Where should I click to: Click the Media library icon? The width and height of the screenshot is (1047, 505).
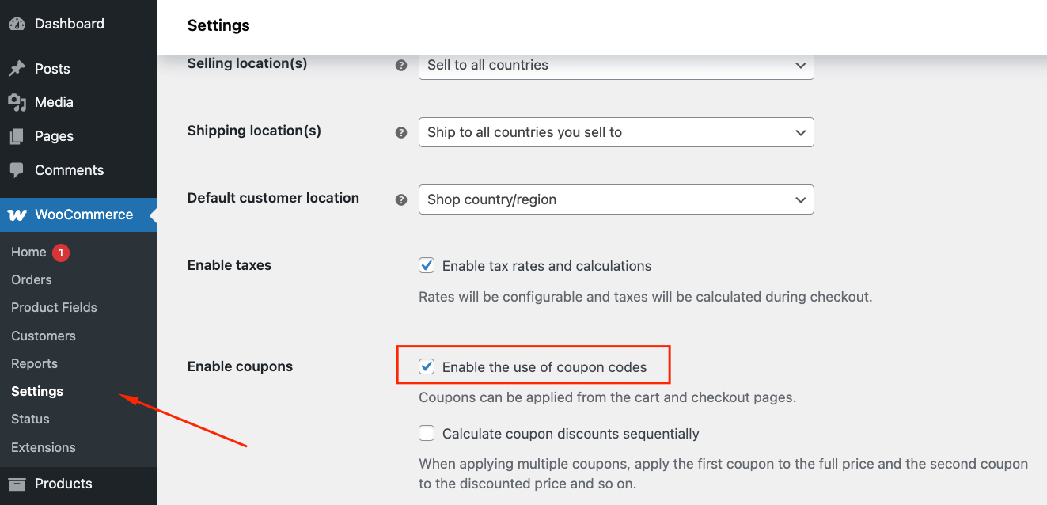(x=17, y=102)
